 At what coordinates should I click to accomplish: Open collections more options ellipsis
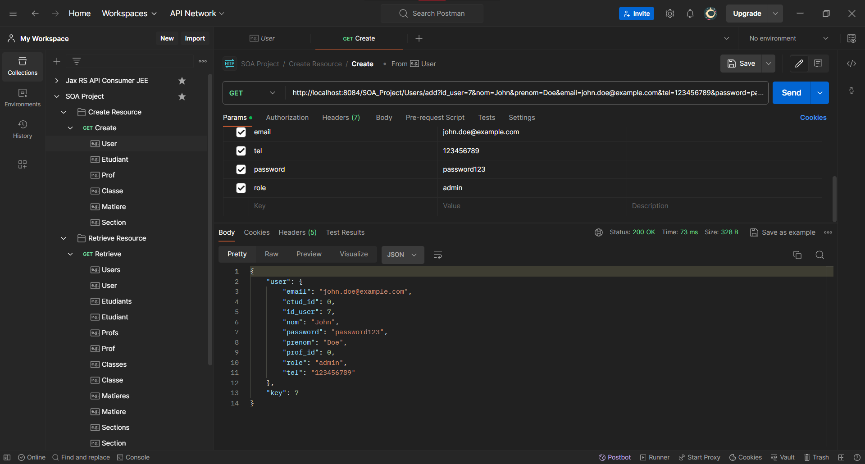pos(203,61)
